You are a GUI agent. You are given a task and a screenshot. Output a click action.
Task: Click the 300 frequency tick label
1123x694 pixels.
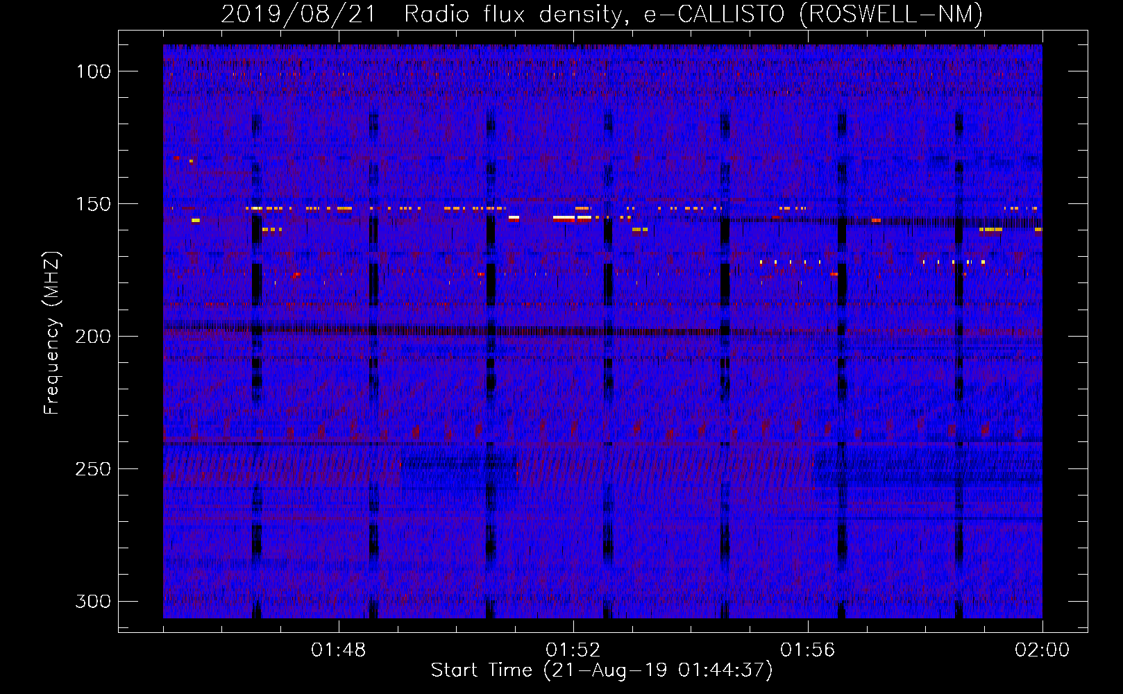pyautogui.click(x=93, y=601)
